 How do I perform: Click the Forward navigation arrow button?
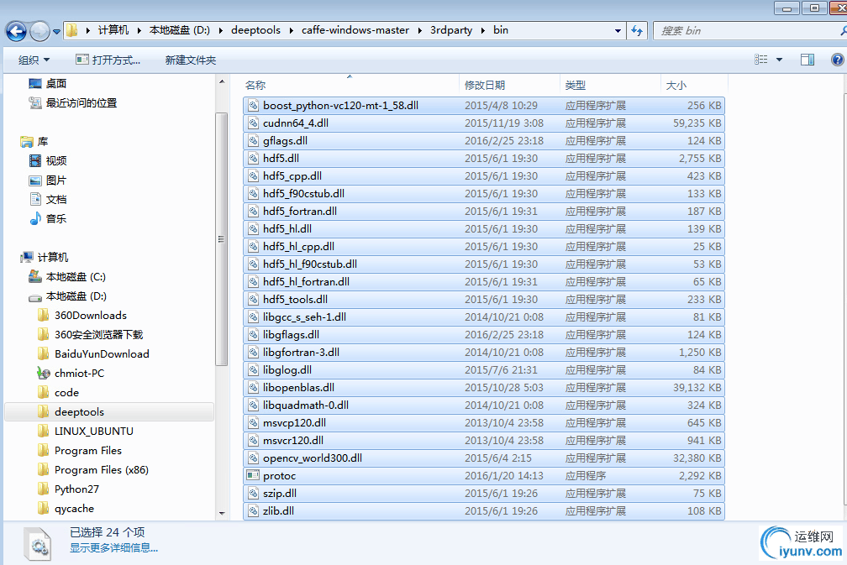click(39, 31)
